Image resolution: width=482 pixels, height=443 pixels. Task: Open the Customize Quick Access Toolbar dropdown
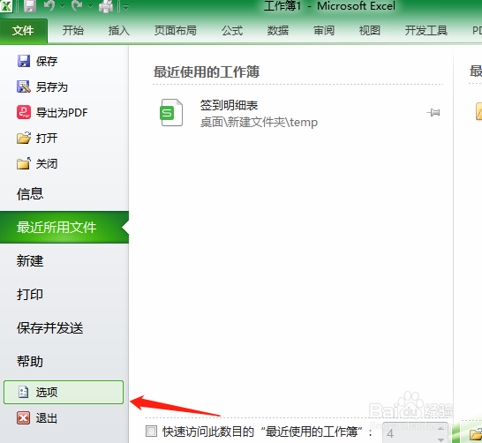coord(125,7)
